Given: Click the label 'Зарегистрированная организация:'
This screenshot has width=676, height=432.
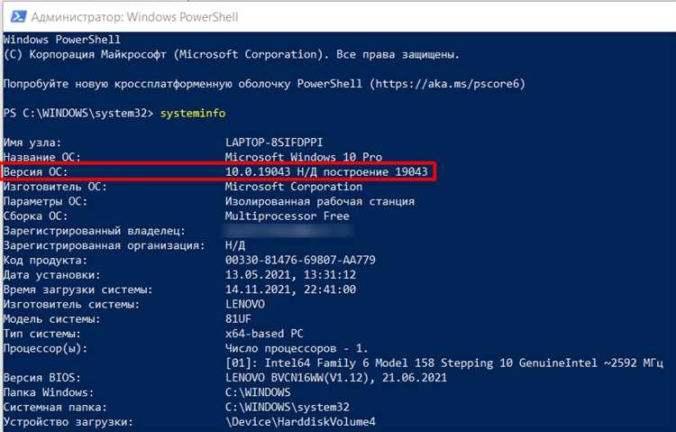Looking at the screenshot, I should click(104, 245).
